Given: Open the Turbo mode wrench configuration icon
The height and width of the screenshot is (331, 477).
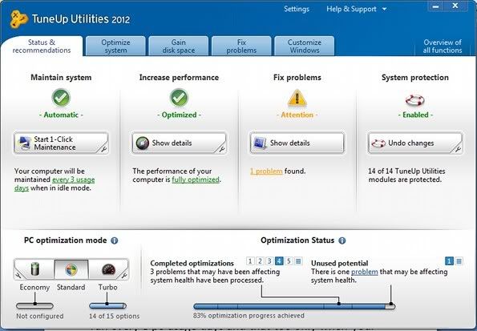Looking at the screenshot, I should coord(124,276).
